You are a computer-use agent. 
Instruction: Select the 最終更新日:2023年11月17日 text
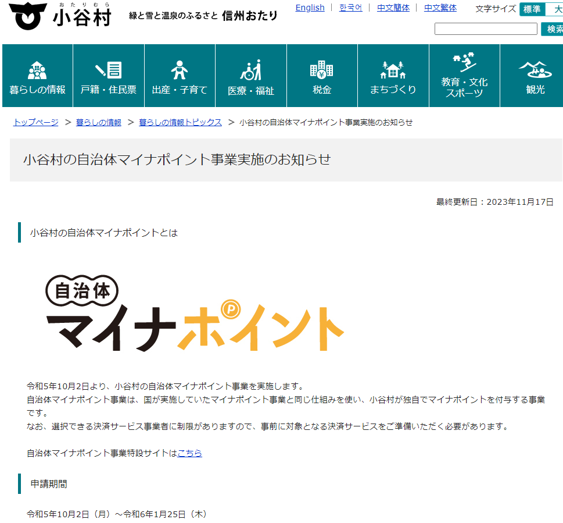click(x=495, y=202)
